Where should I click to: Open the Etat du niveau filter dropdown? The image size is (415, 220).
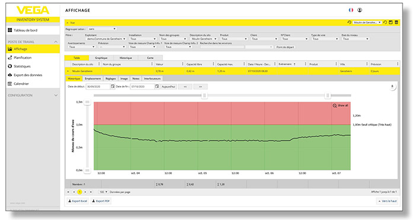356,39
